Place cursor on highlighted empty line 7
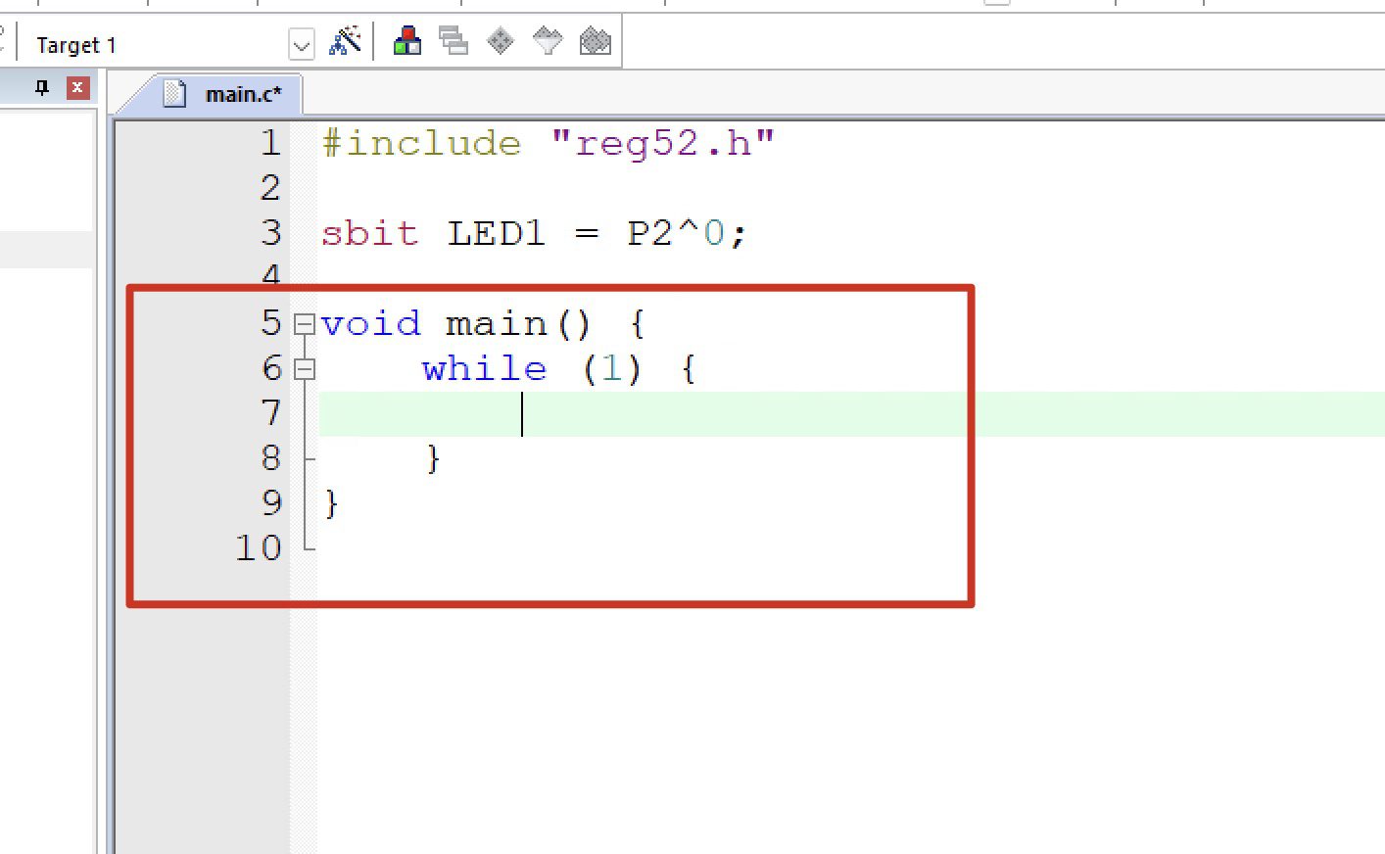 pyautogui.click(x=851, y=413)
